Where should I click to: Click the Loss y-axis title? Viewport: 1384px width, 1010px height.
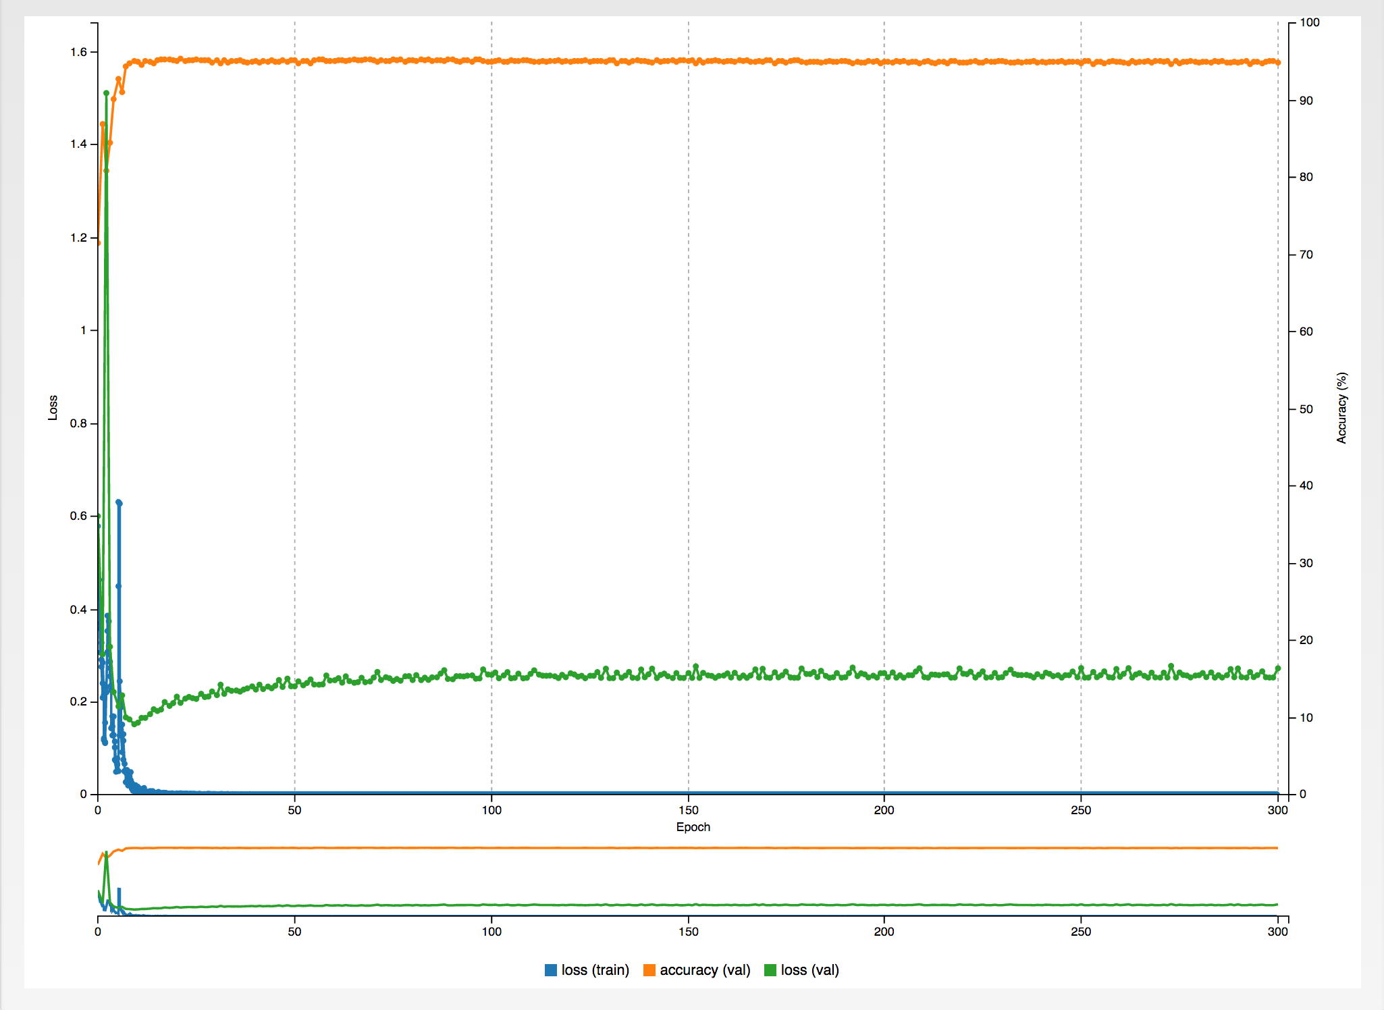[53, 408]
